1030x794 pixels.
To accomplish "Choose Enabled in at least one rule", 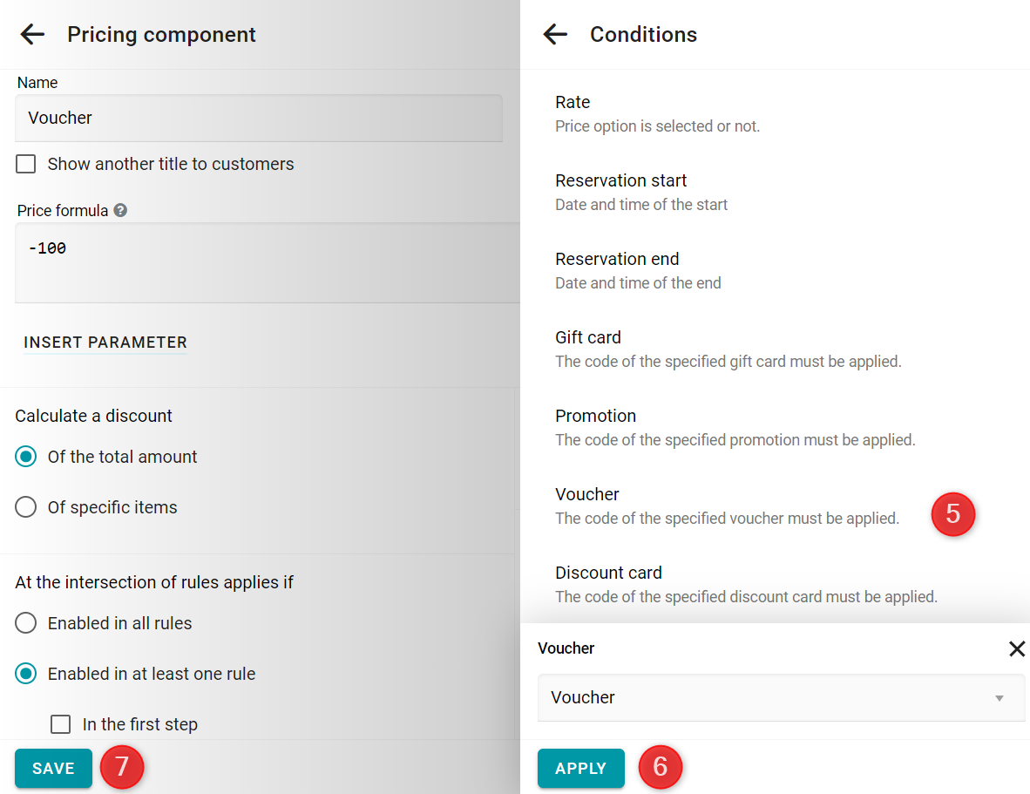I will point(25,673).
